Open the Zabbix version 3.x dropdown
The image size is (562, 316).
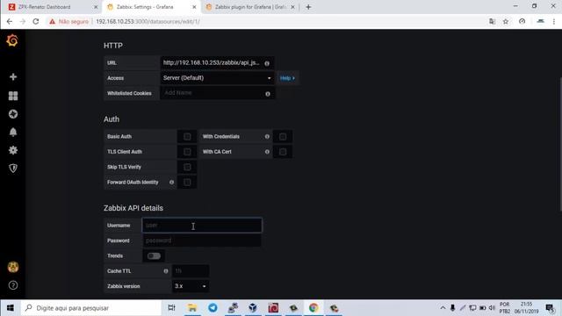[191, 286]
